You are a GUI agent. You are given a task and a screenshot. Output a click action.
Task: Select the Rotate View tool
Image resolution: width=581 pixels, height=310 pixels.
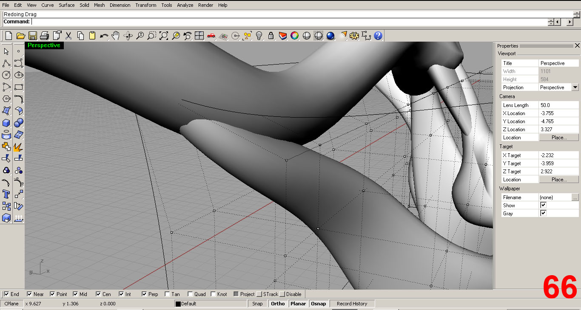coord(128,36)
